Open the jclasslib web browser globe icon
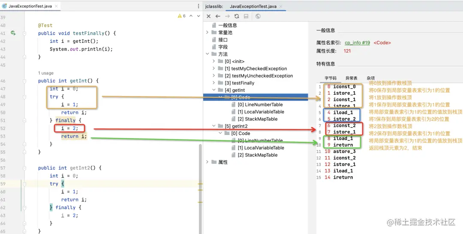This screenshot has height=234, width=463. [258, 17]
